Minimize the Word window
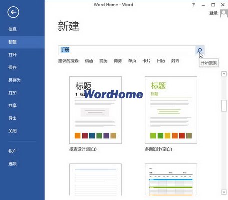The width and height of the screenshot is (228, 200). click(203, 5)
